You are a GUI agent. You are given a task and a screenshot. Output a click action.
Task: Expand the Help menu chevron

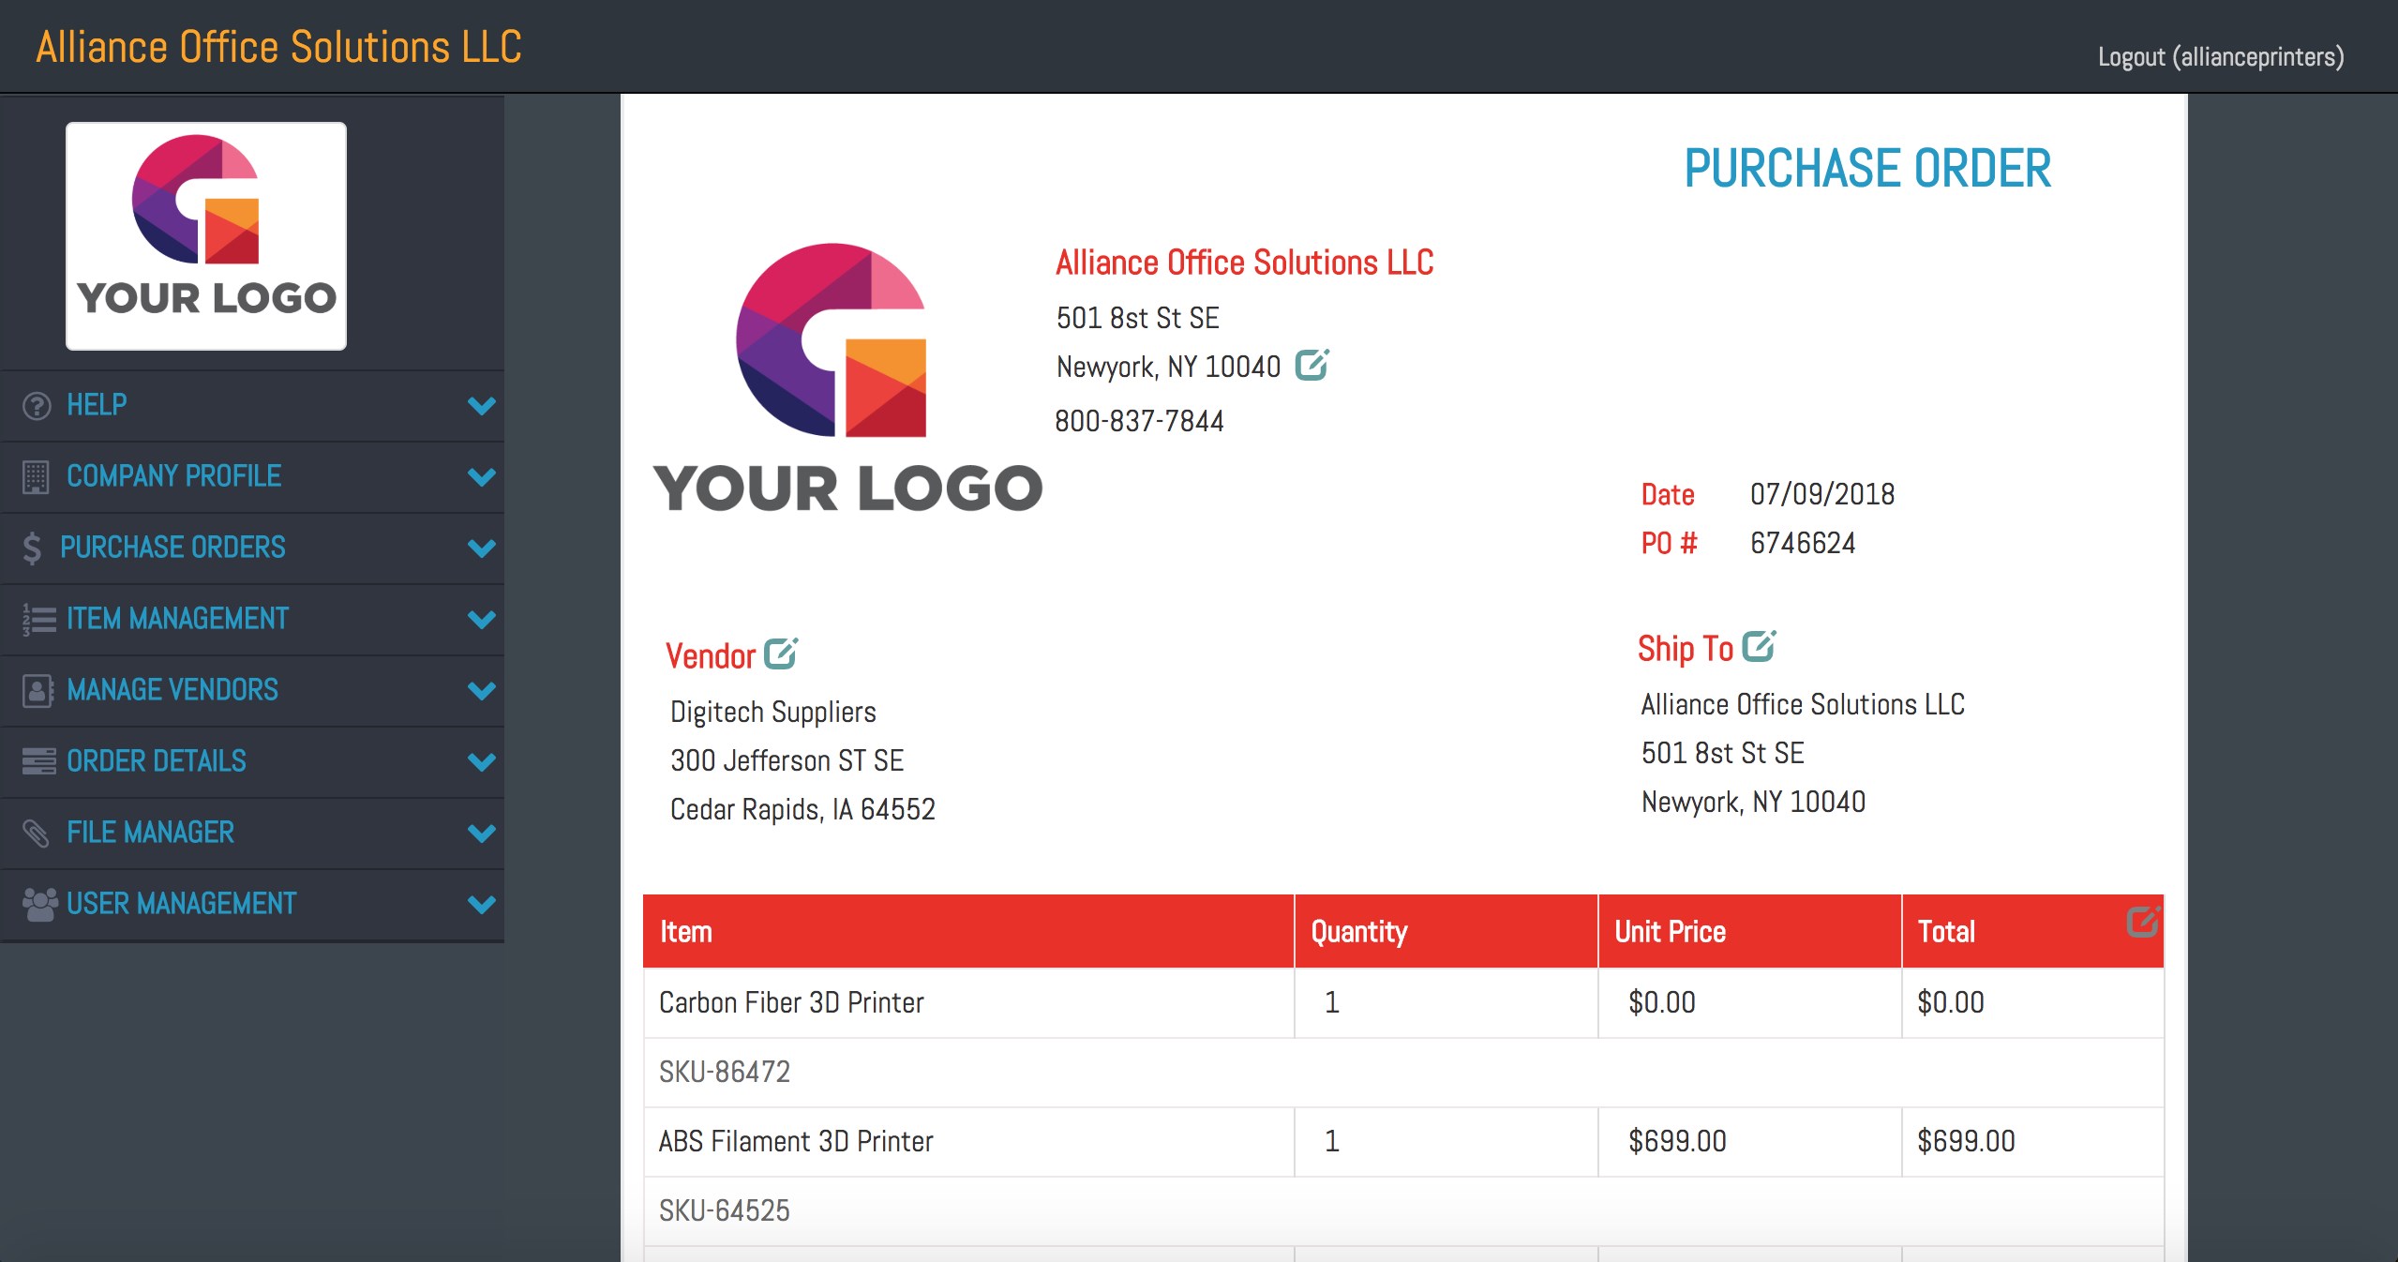click(x=481, y=406)
